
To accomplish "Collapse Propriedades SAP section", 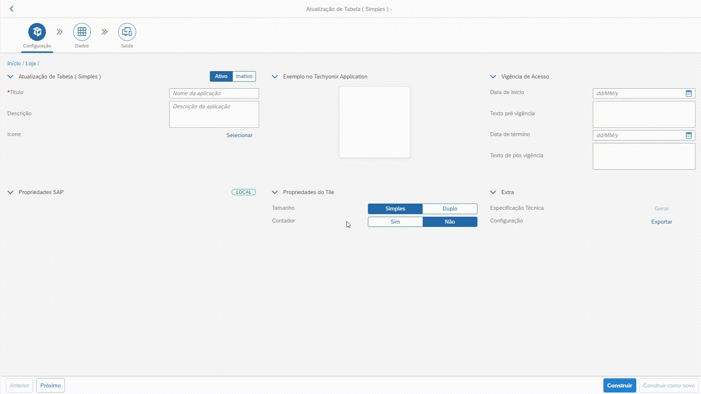I will [x=11, y=192].
